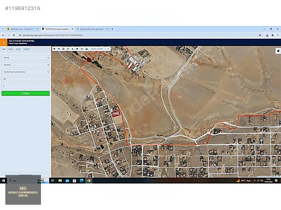Open the notifications center icon
This screenshot has height=210, width=281.
tap(276, 180)
